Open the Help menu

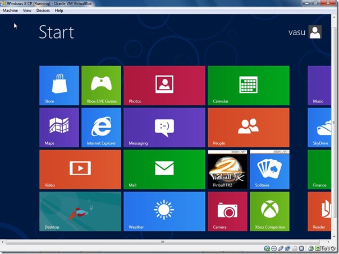59,10
